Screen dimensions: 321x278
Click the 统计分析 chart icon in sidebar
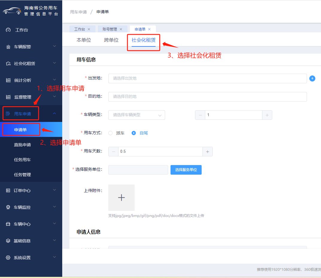(8, 80)
